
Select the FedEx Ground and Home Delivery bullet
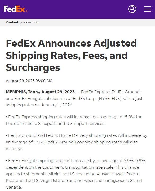coord(77,142)
